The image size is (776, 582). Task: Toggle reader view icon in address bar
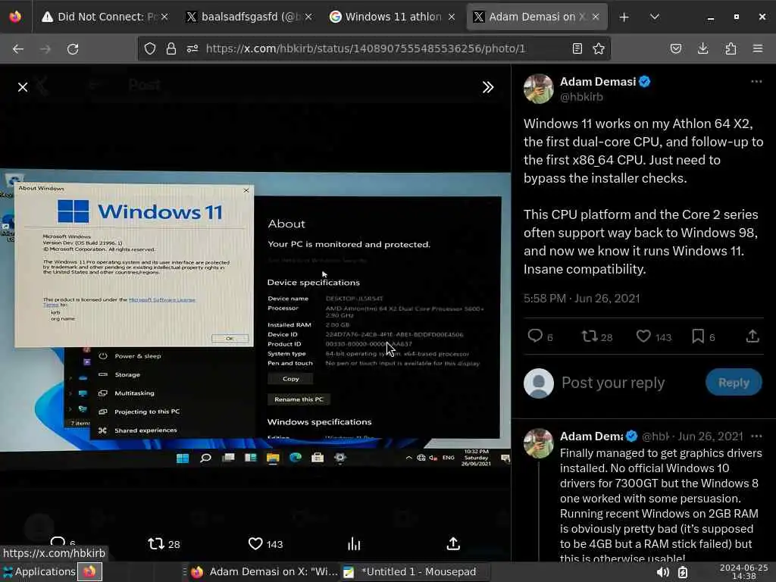click(x=577, y=48)
